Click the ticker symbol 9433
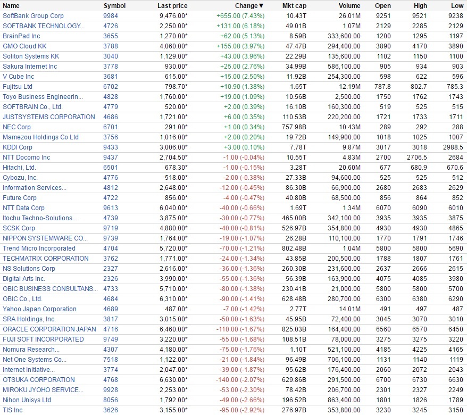467x415 pixels. tap(111, 147)
